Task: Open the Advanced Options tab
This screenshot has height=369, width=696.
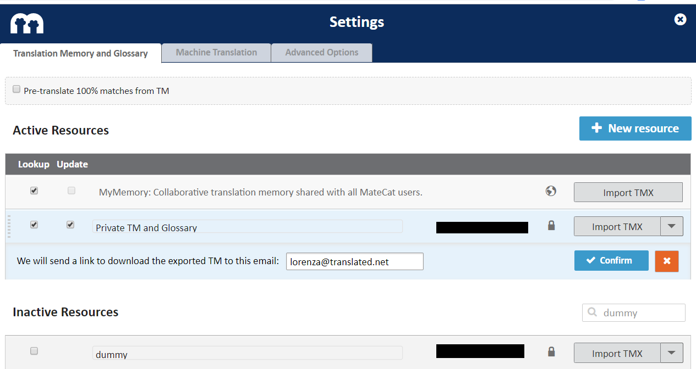Action: pos(321,52)
